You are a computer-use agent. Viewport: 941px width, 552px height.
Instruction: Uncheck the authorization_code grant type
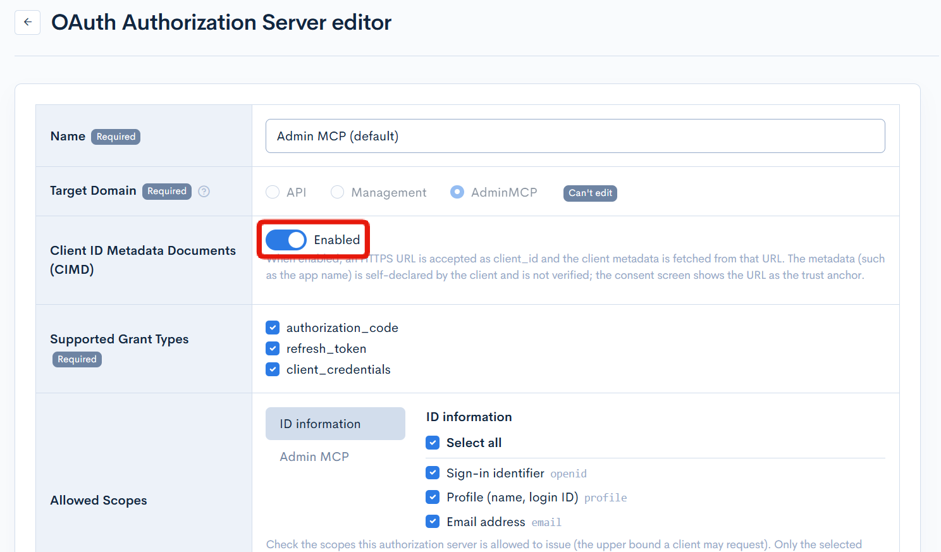click(x=273, y=328)
